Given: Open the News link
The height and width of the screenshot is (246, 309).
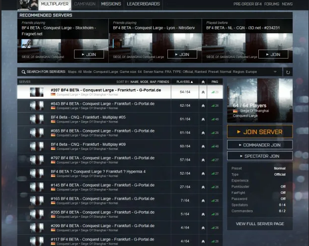Looking at the screenshot, I should pos(287,4).
